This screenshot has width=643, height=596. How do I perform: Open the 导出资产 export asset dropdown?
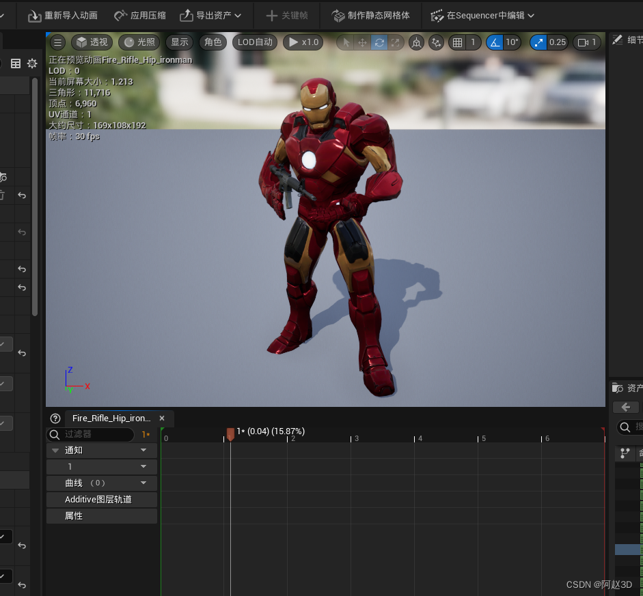(210, 16)
